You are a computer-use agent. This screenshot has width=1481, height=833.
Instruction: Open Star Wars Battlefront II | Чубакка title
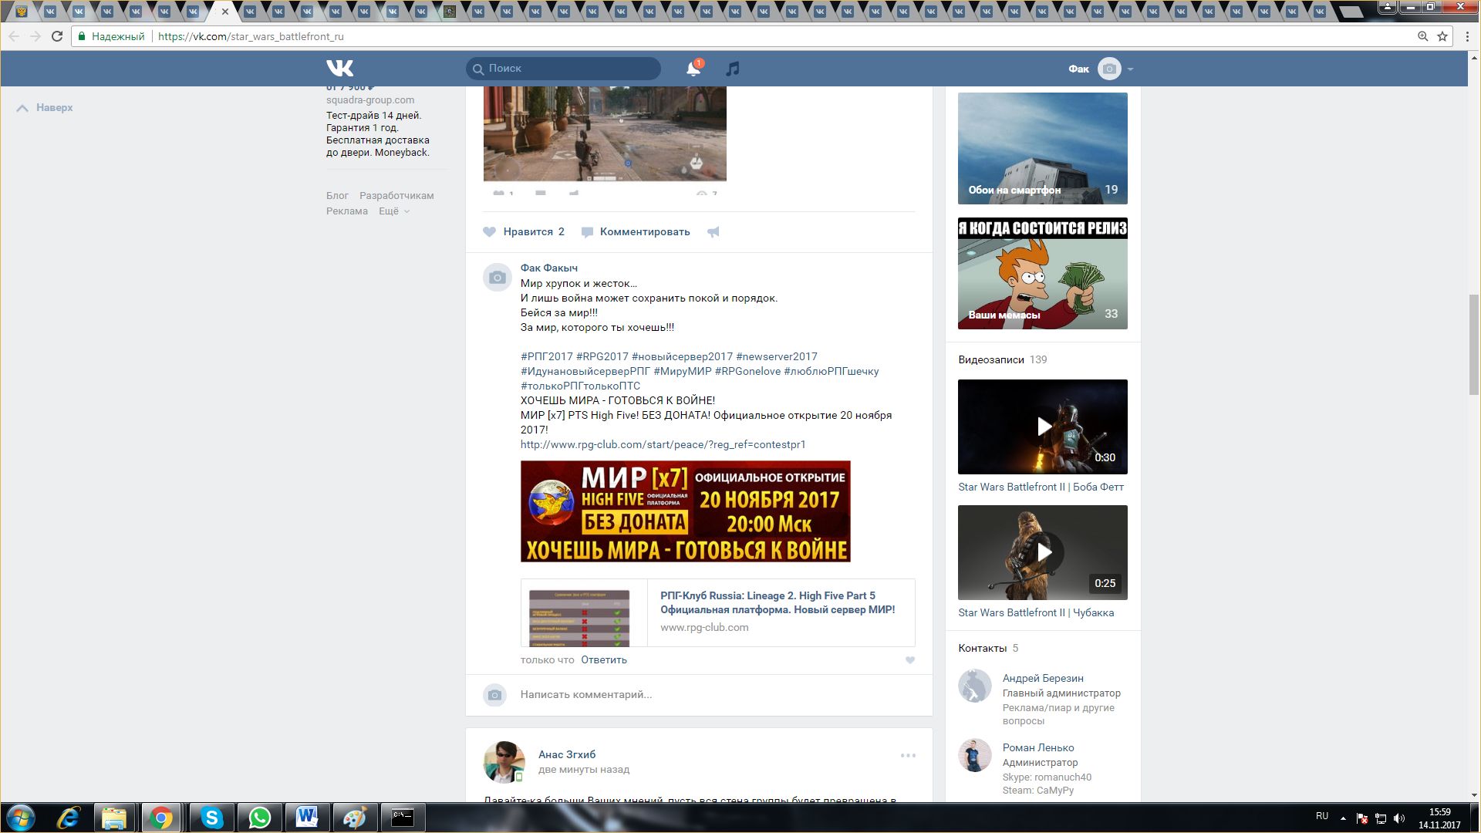coord(1036,612)
